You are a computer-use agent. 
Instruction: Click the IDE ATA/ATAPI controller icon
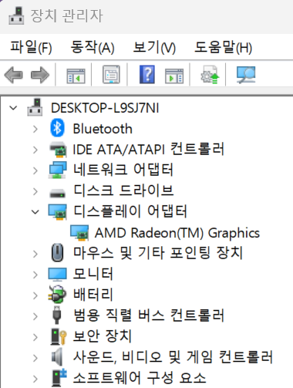click(x=58, y=149)
